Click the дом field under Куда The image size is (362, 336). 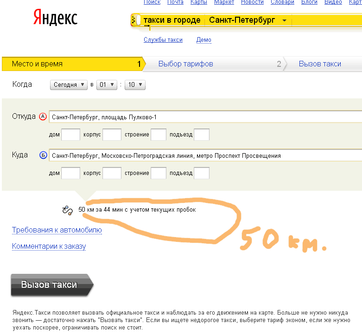(70, 173)
